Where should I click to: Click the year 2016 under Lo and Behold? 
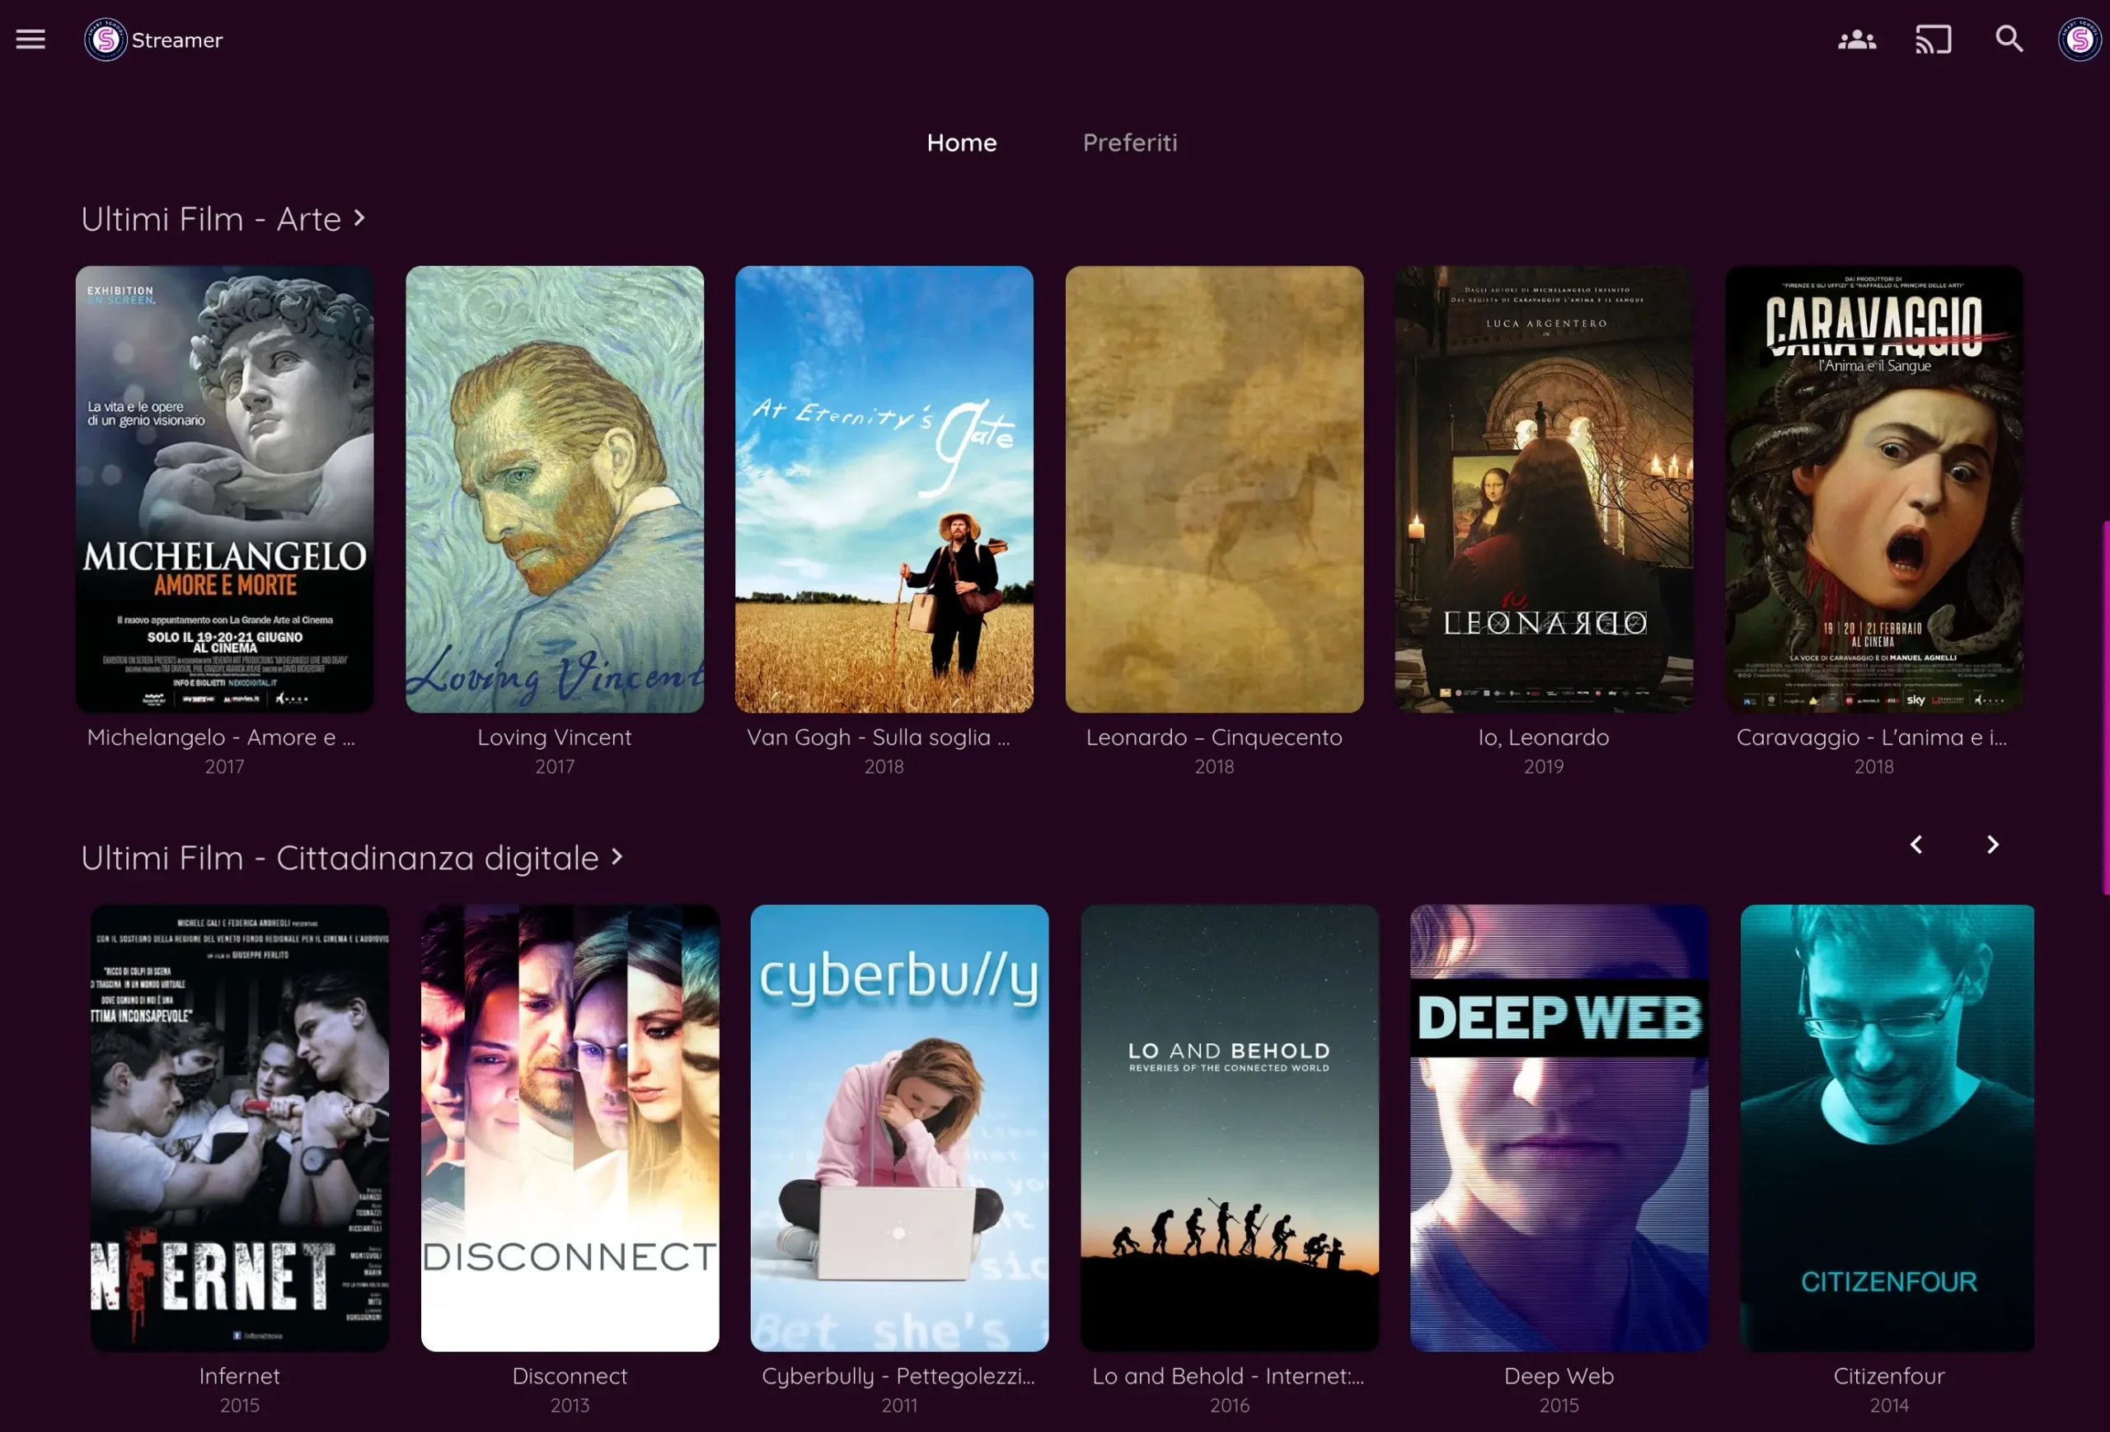(x=1229, y=1405)
